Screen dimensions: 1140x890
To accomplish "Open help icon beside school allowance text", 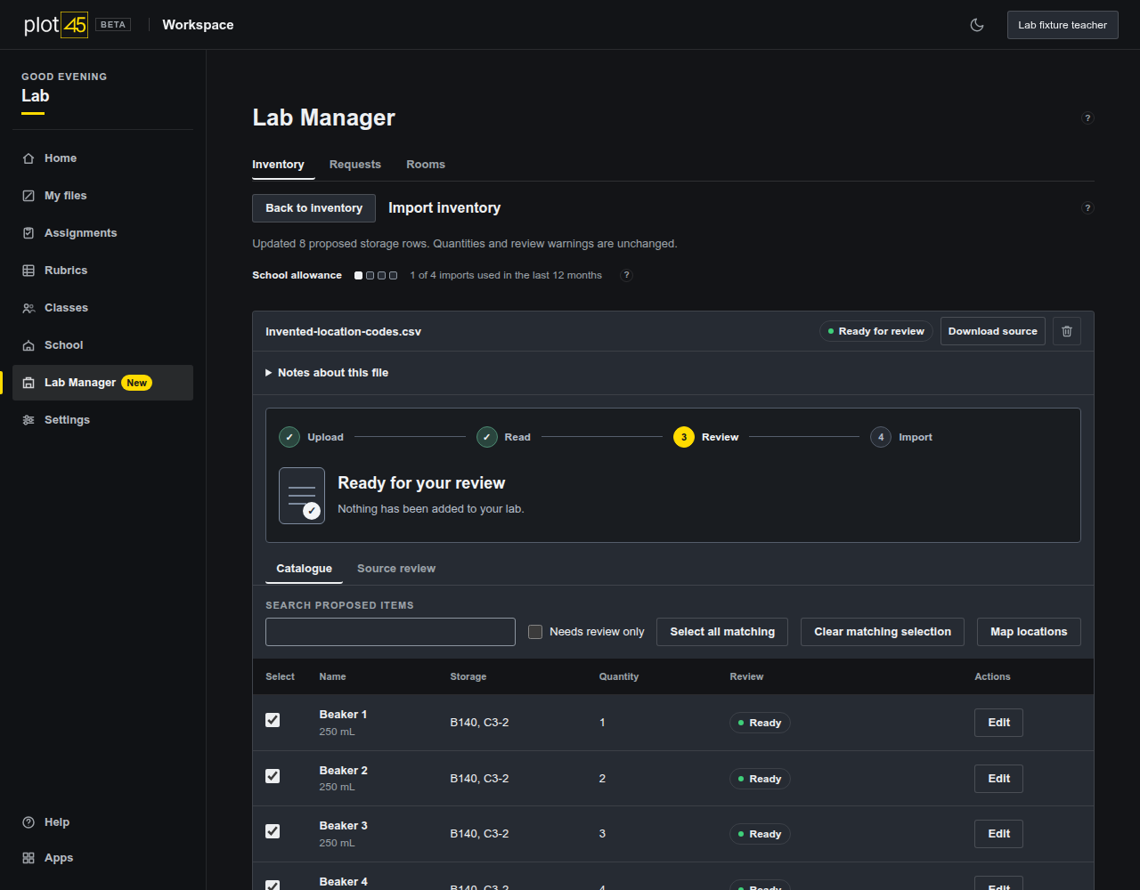I will [x=626, y=275].
